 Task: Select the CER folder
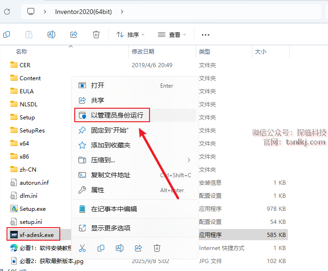click(21, 65)
